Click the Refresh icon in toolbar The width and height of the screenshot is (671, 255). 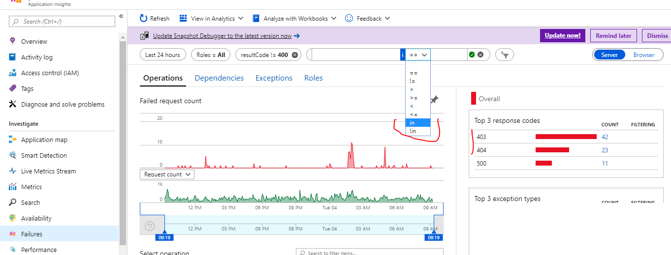(x=144, y=18)
